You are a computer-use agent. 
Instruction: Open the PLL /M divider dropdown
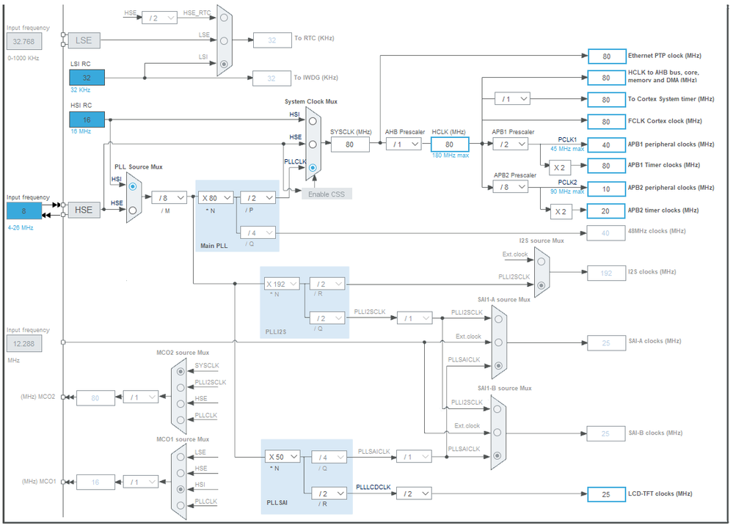[169, 197]
